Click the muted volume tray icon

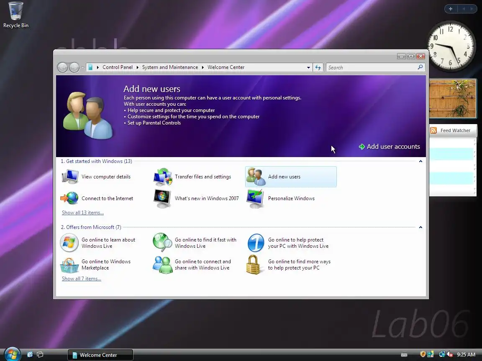[x=450, y=354]
